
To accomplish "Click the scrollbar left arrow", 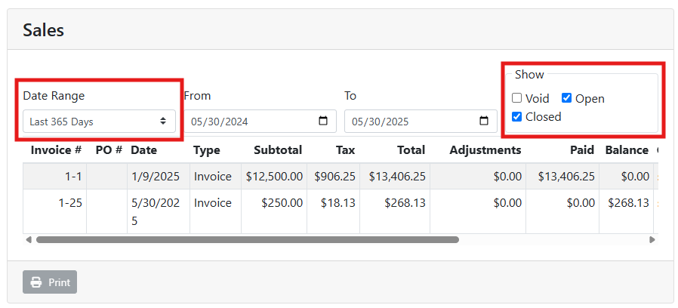I will [29, 239].
